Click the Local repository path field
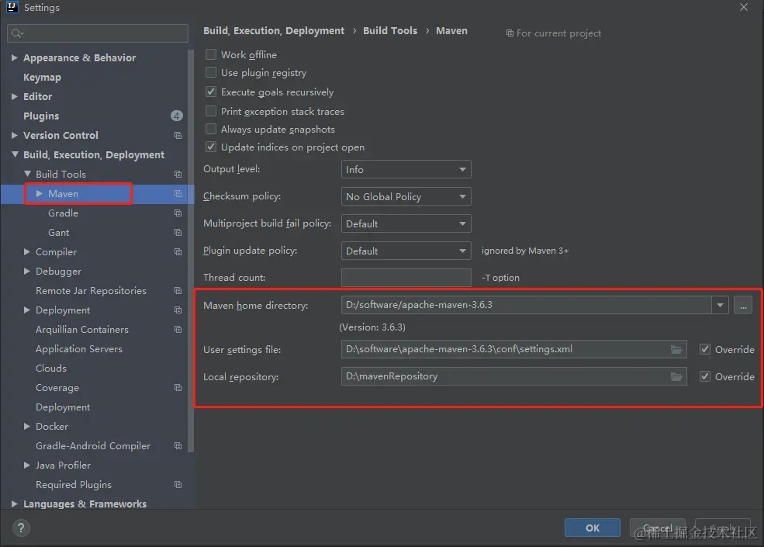 pos(513,377)
